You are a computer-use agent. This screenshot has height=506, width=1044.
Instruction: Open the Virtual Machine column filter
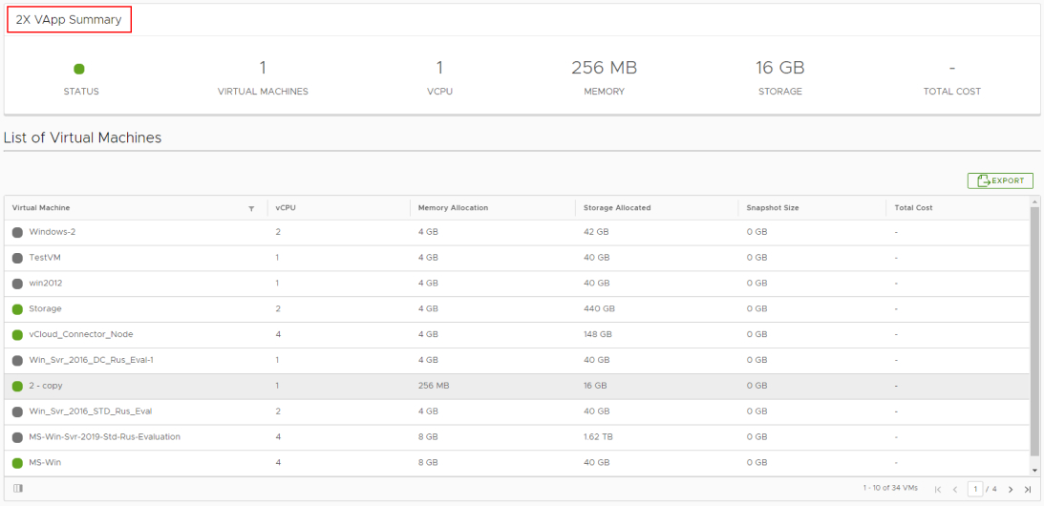[251, 208]
